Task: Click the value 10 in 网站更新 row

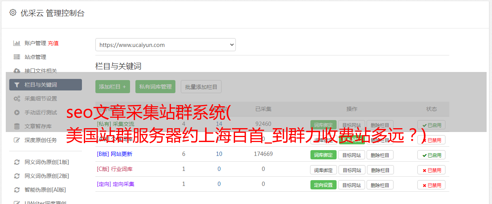Action: pyautogui.click(x=219, y=154)
